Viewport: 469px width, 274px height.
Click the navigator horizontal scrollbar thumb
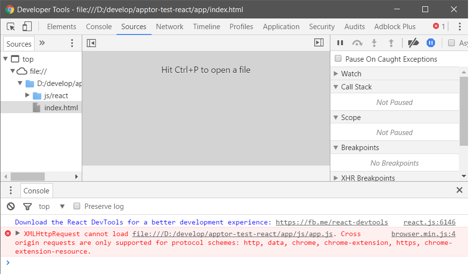click(28, 176)
